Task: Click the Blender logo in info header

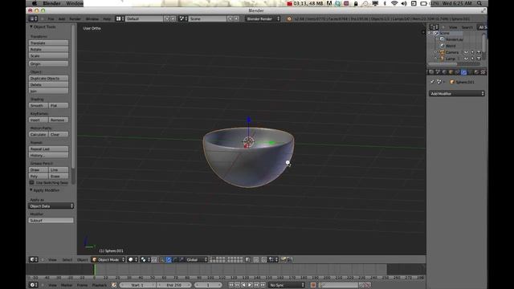Action: click(289, 18)
